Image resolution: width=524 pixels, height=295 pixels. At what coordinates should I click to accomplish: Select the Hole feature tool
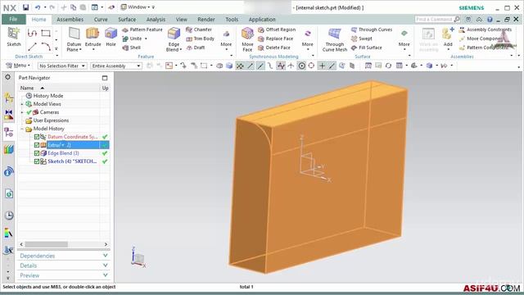(x=111, y=38)
